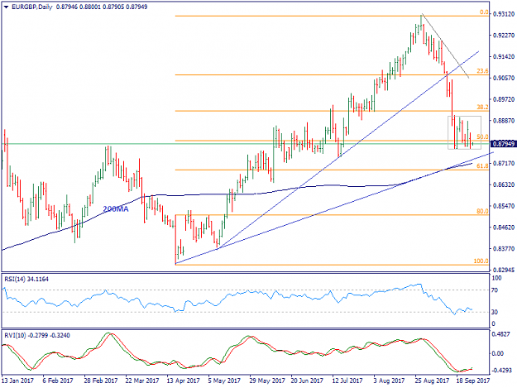
Task: Click the 0.84620 price axis value
Action: (x=504, y=228)
